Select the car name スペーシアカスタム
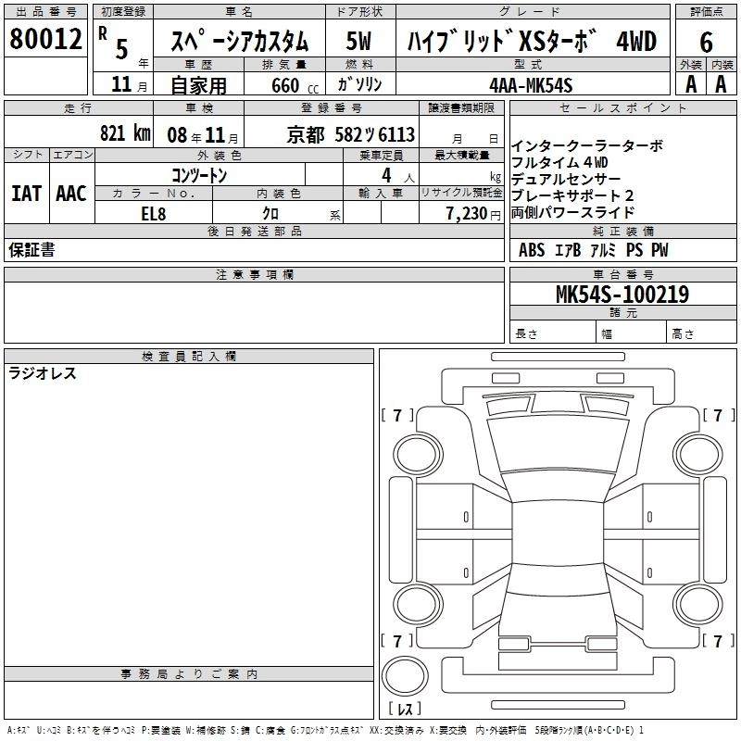Screen dimensions: 741x741 239,41
